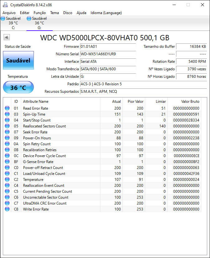The width and height of the screenshot is (210, 258).
Task: Click the previous disk arrow button
Action: (x=7, y=37)
